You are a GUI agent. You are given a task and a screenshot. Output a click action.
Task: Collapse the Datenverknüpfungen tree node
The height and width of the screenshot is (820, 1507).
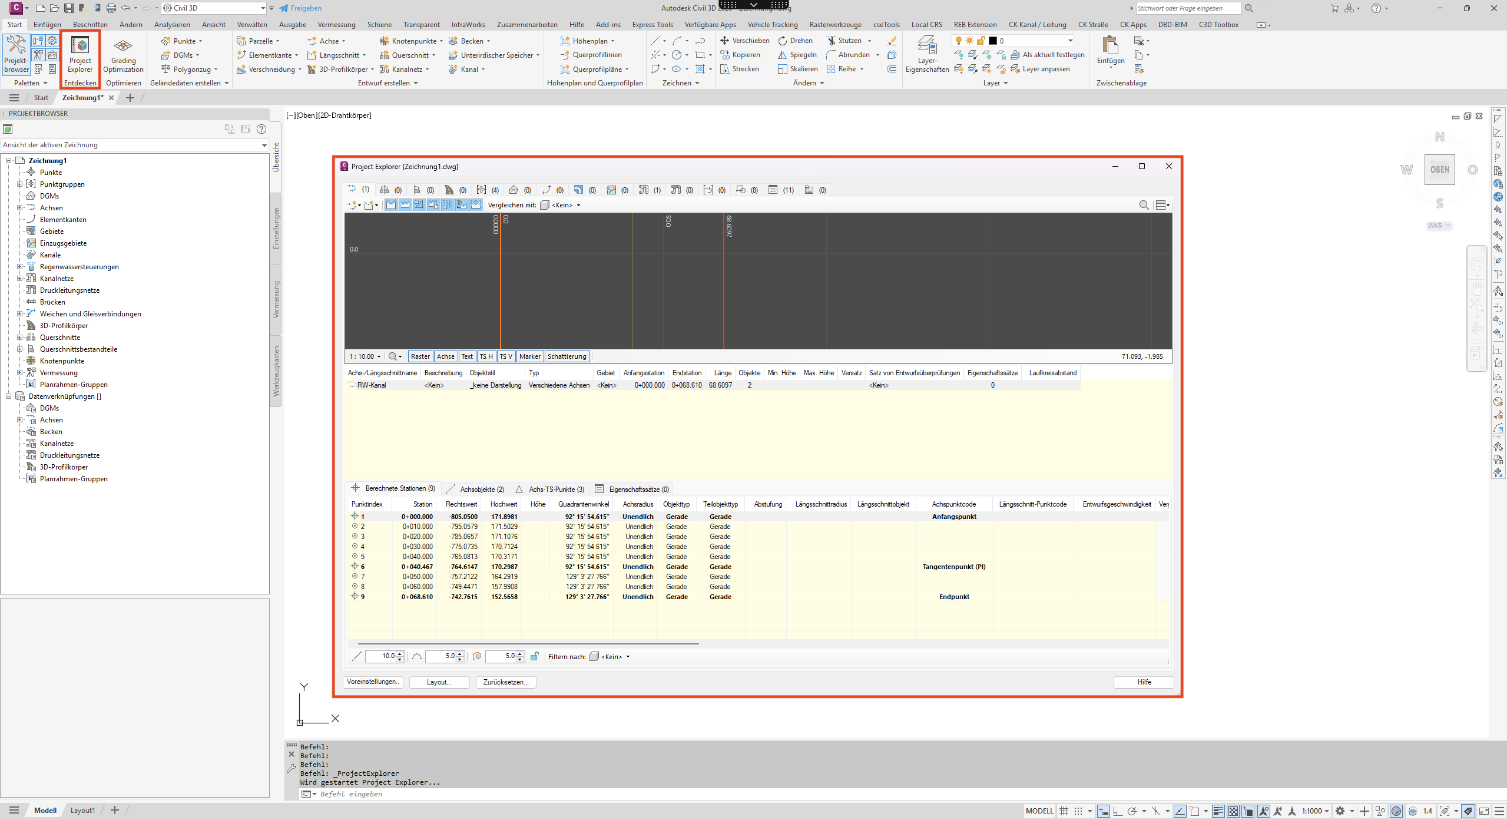(9, 396)
